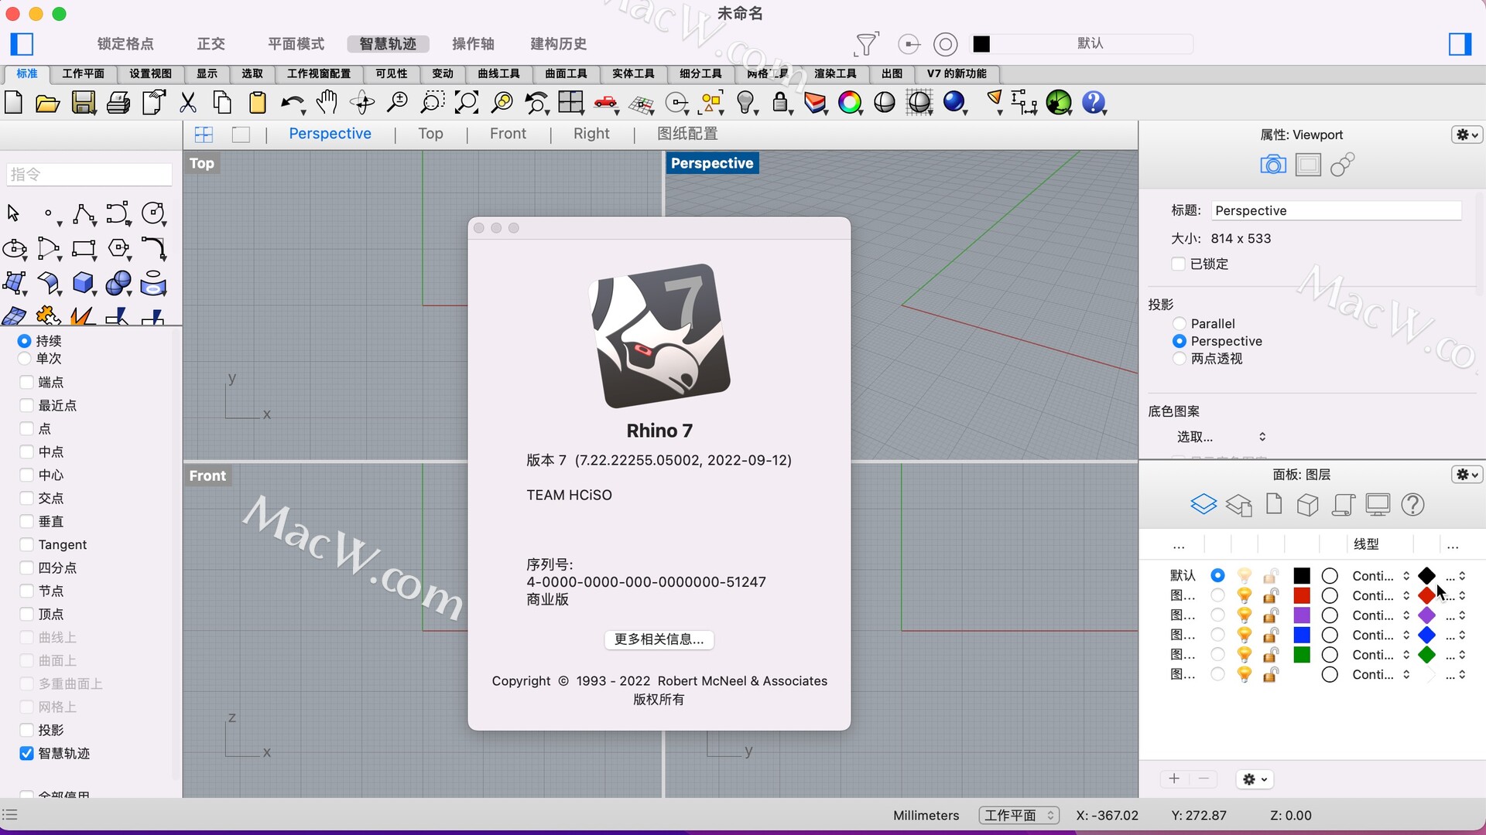Click the 指令 command input field
This screenshot has width=1486, height=835.
tap(89, 174)
